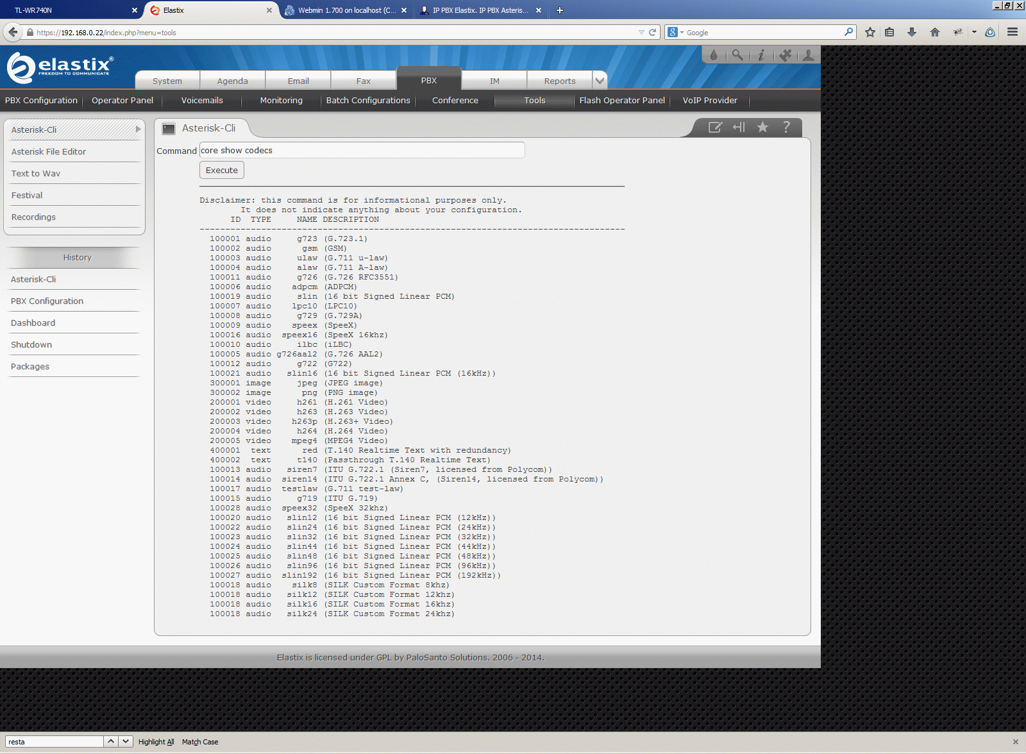
Task: Switch to the System tab
Action: pos(167,81)
